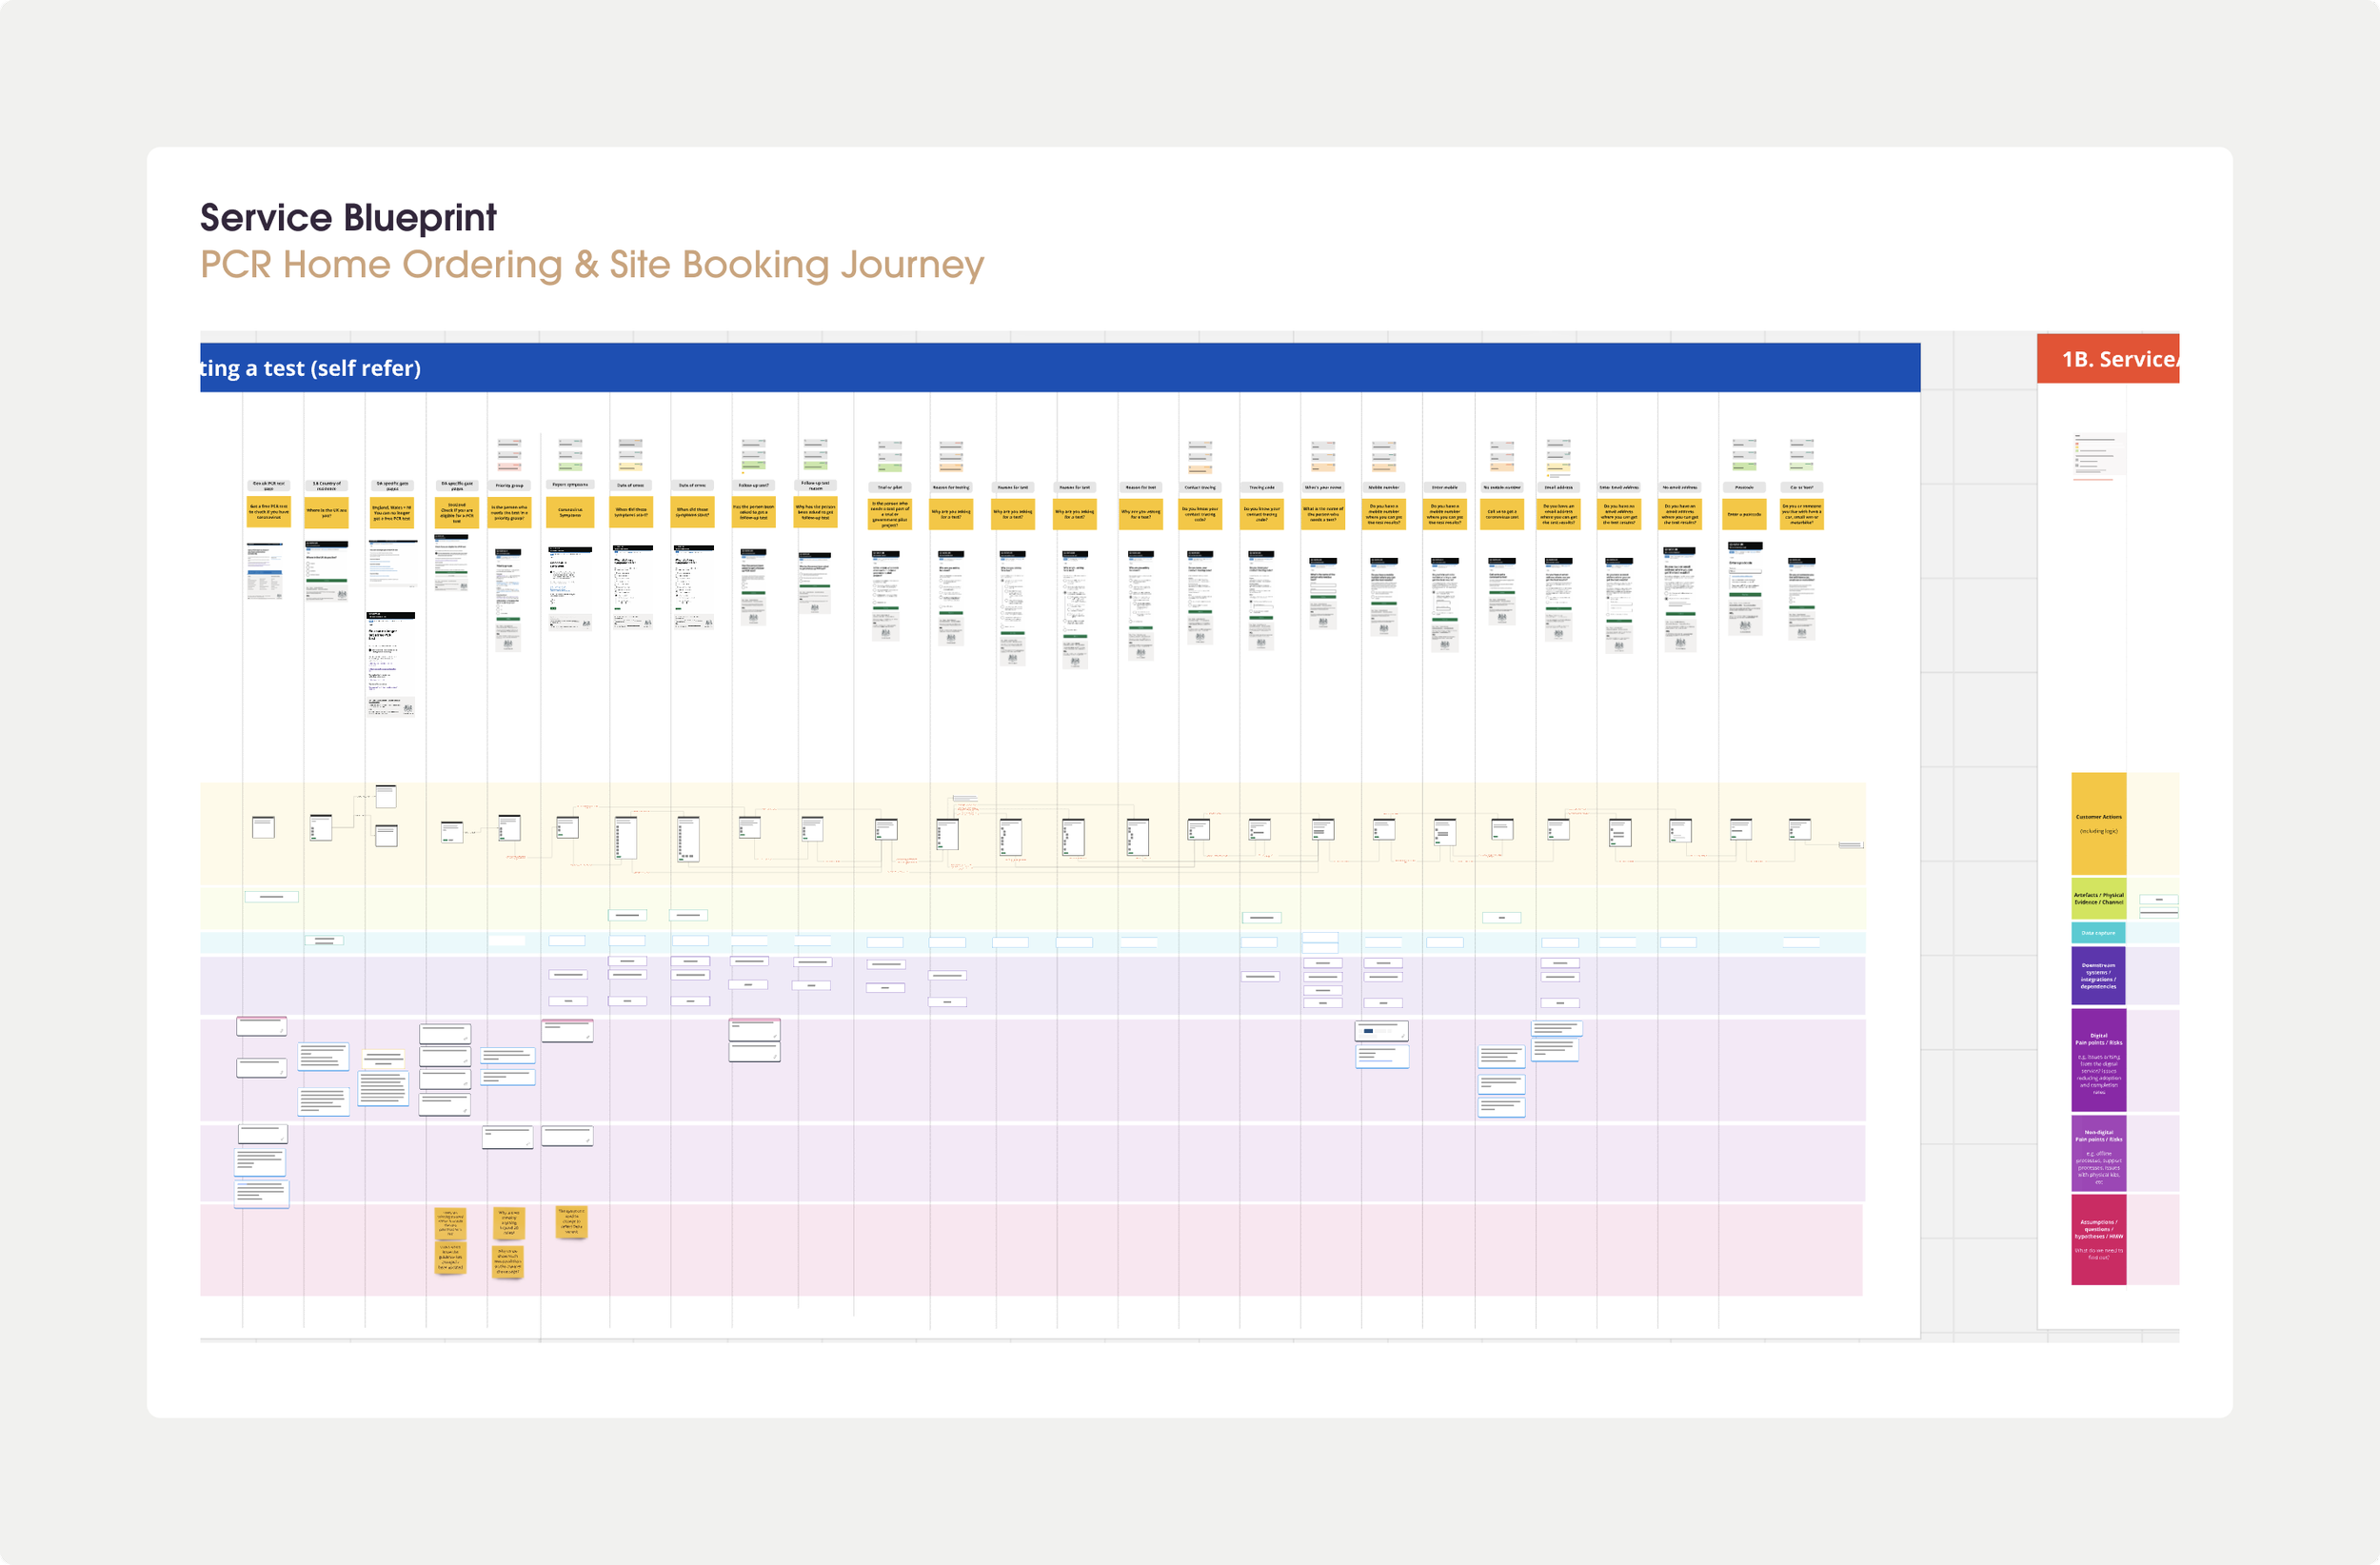
Task: Open the gov.uk PCR test page thumbnail
Action: click(265, 571)
